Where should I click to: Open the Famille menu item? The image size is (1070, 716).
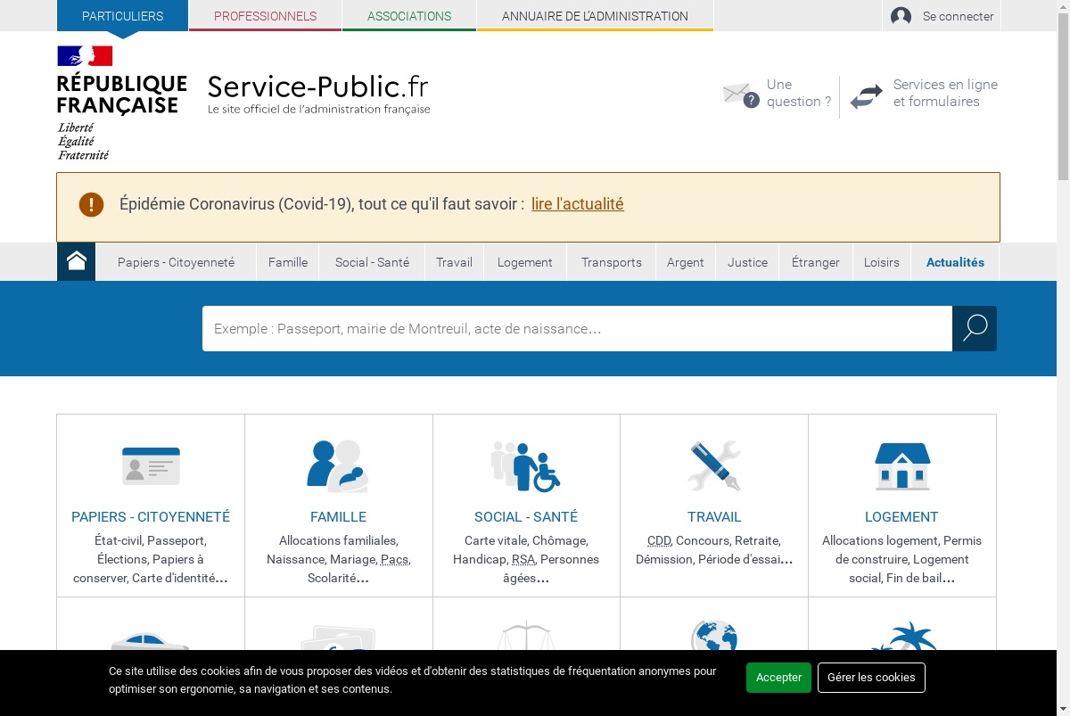[x=288, y=262]
